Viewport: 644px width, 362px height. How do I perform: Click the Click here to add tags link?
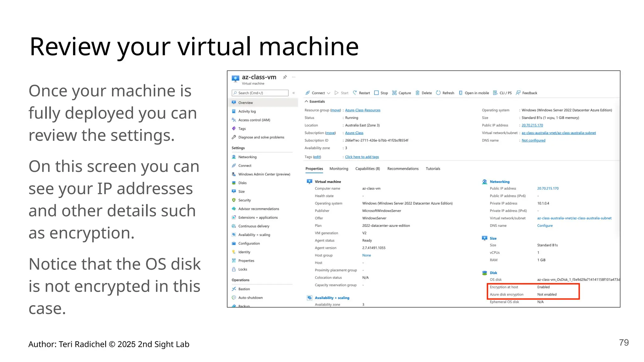point(362,157)
